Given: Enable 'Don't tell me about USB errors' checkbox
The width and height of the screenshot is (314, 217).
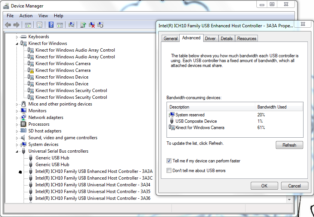Looking at the screenshot, I should [x=169, y=170].
